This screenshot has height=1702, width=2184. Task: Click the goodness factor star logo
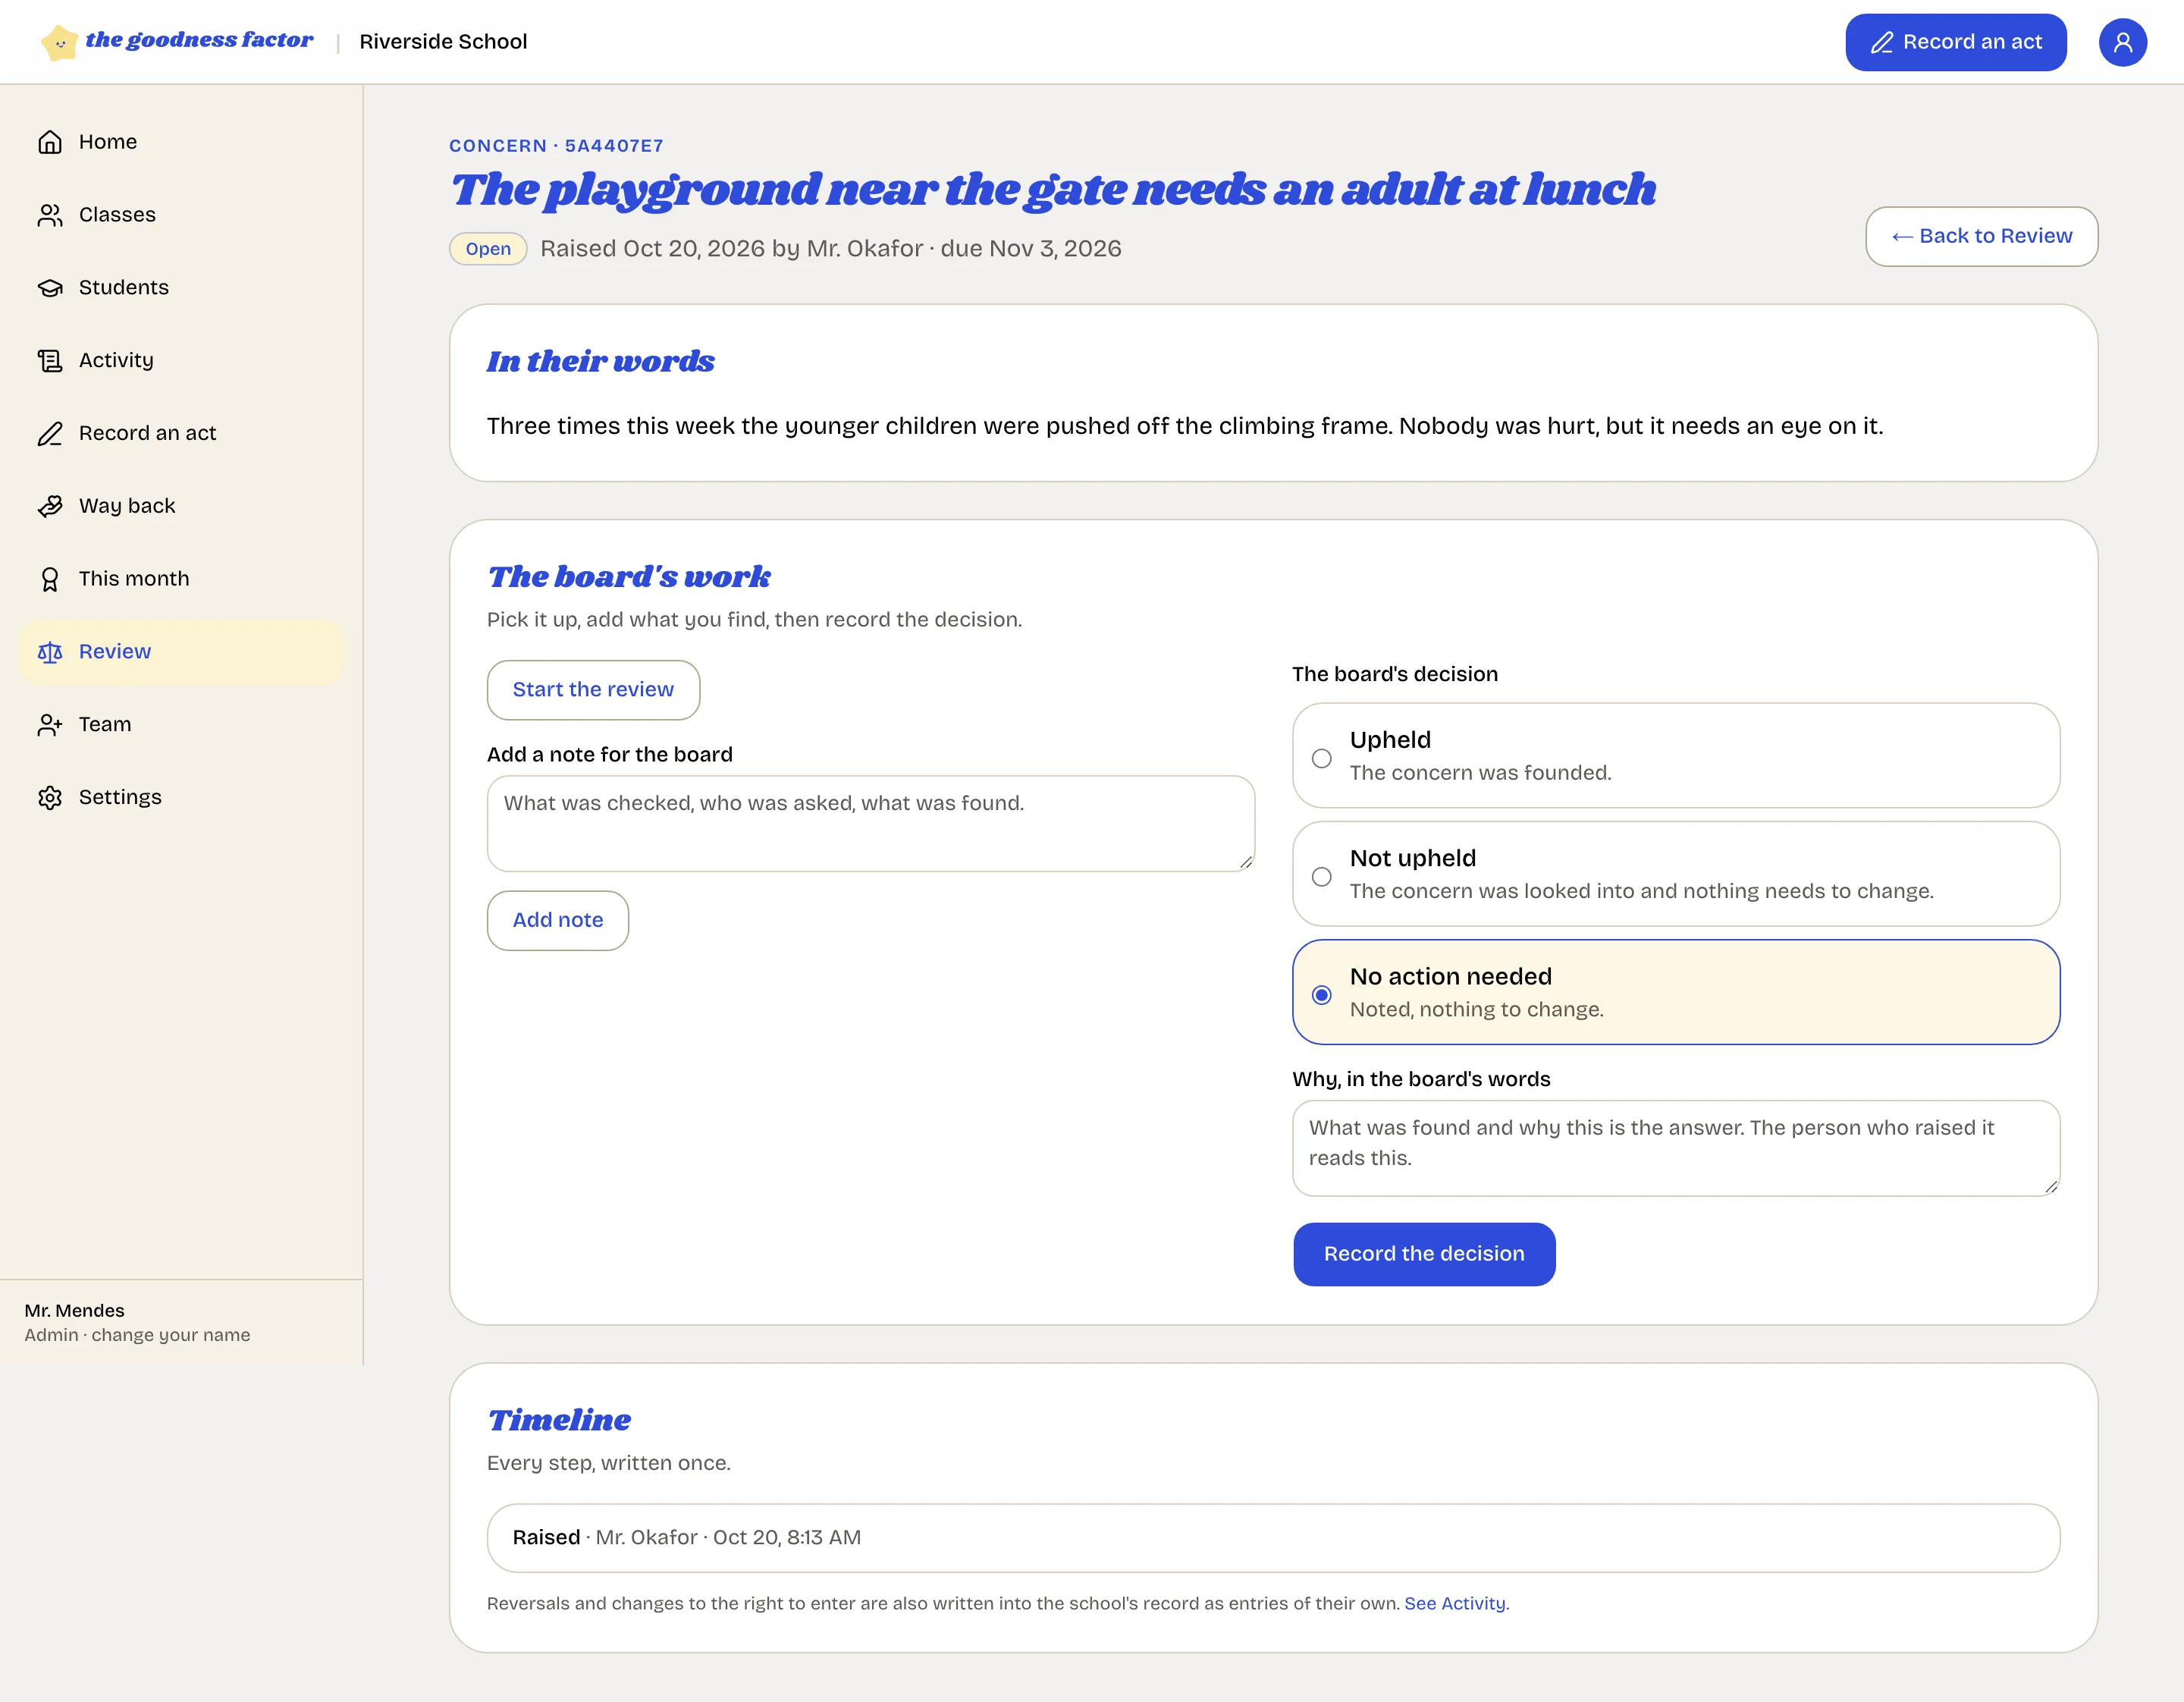point(60,42)
